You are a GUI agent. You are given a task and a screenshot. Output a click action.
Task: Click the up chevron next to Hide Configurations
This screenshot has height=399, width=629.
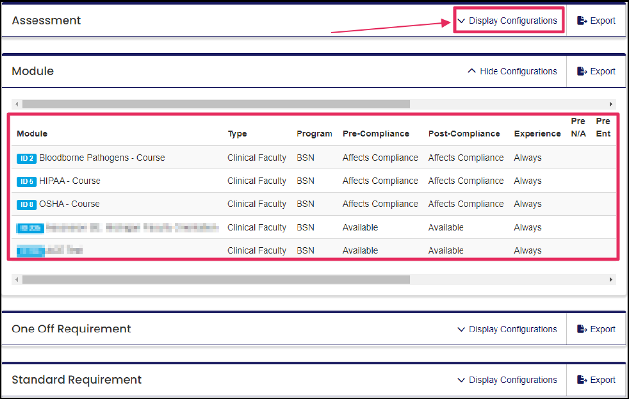tap(472, 71)
